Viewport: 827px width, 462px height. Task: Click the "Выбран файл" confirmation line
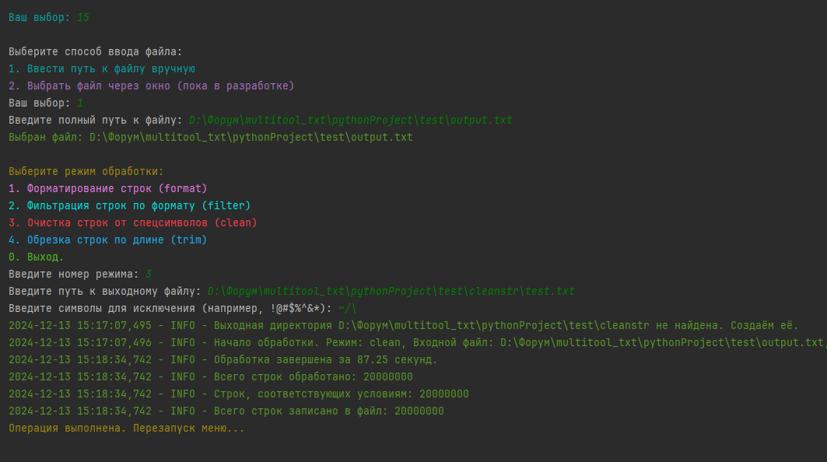click(x=210, y=138)
